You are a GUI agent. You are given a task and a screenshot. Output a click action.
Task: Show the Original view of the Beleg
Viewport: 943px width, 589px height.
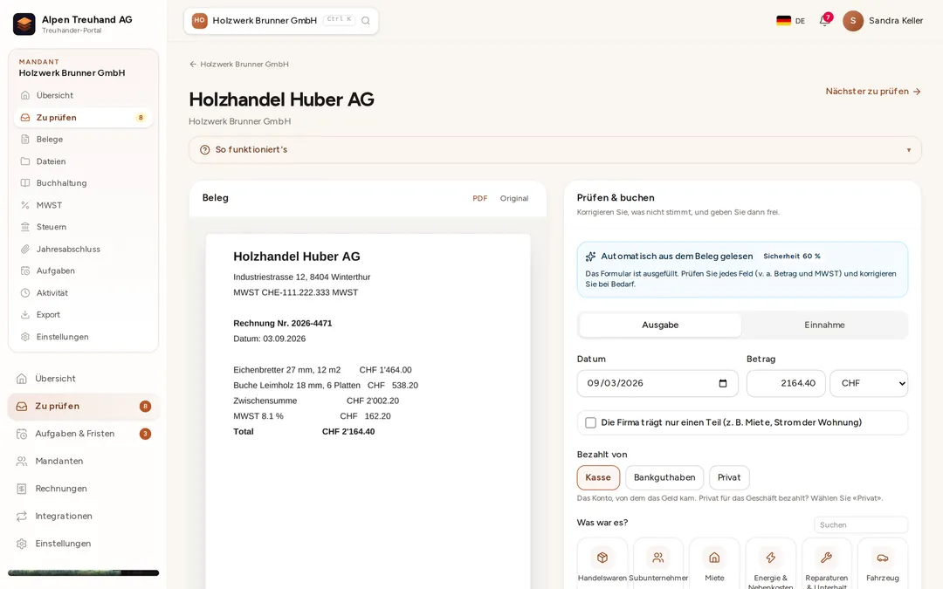pyautogui.click(x=514, y=198)
